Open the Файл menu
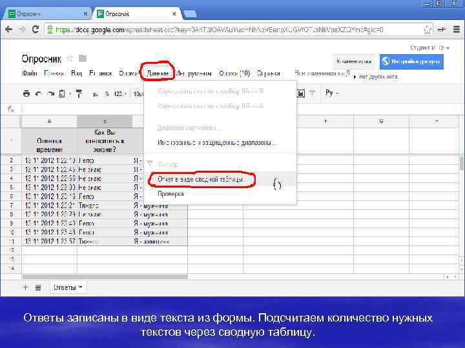The image size is (465, 348). click(29, 73)
